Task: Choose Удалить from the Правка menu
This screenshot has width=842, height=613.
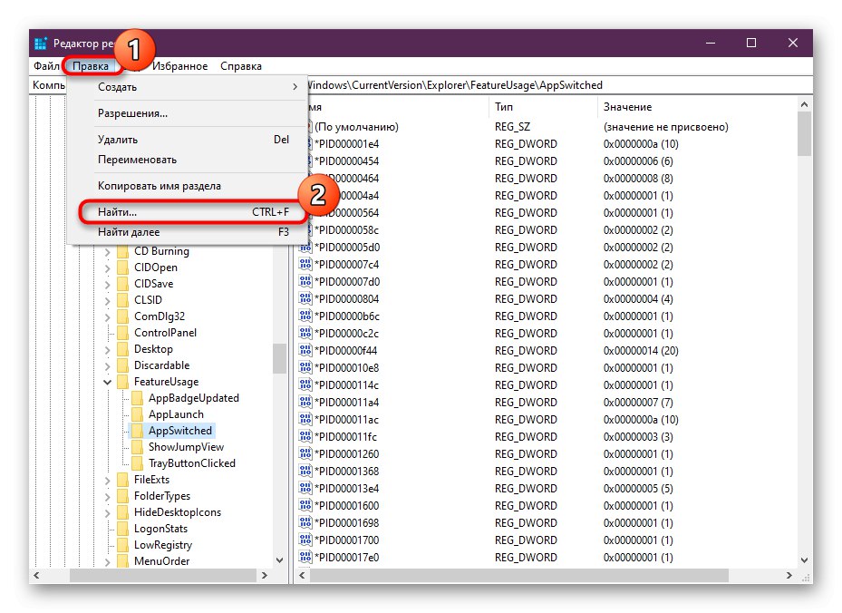Action: click(x=187, y=140)
